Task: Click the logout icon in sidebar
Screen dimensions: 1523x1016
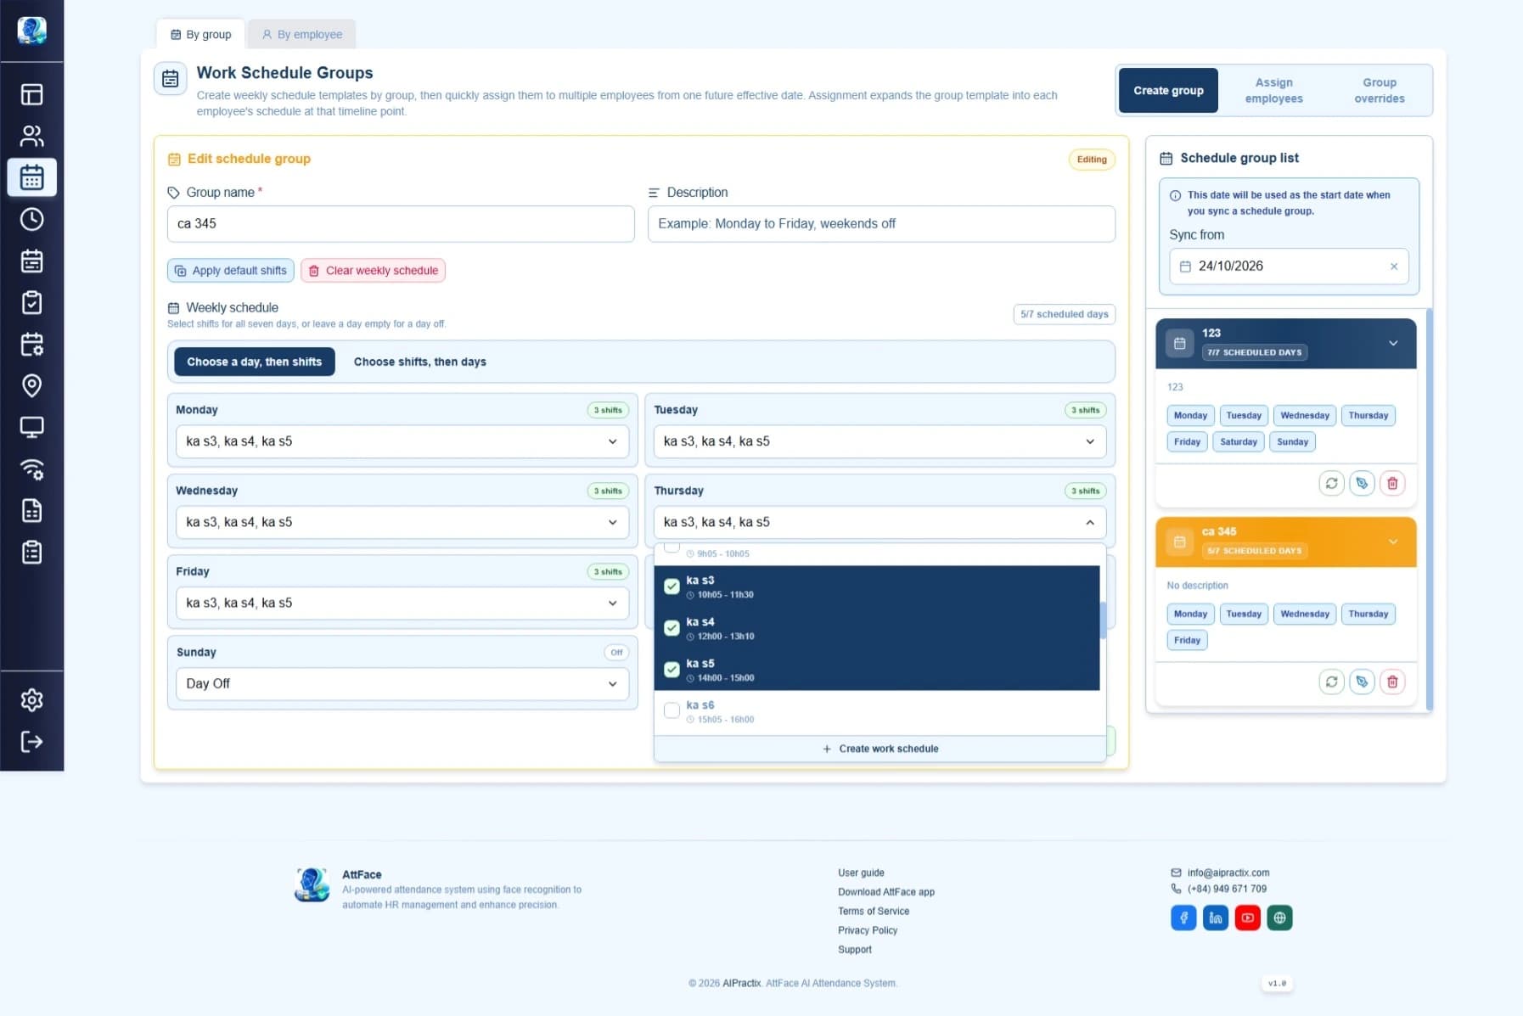Action: [x=31, y=742]
